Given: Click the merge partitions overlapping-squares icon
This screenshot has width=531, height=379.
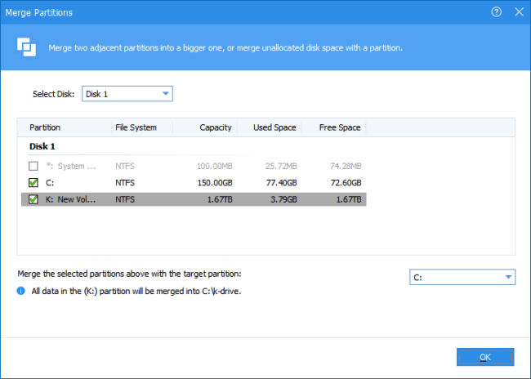Looking at the screenshot, I should point(26,47).
